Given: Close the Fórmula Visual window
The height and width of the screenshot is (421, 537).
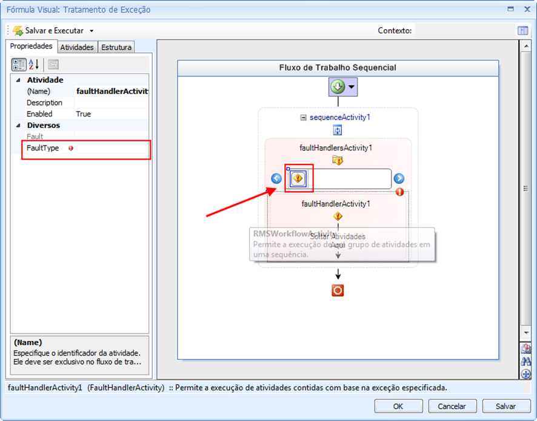Looking at the screenshot, I should pyautogui.click(x=527, y=9).
